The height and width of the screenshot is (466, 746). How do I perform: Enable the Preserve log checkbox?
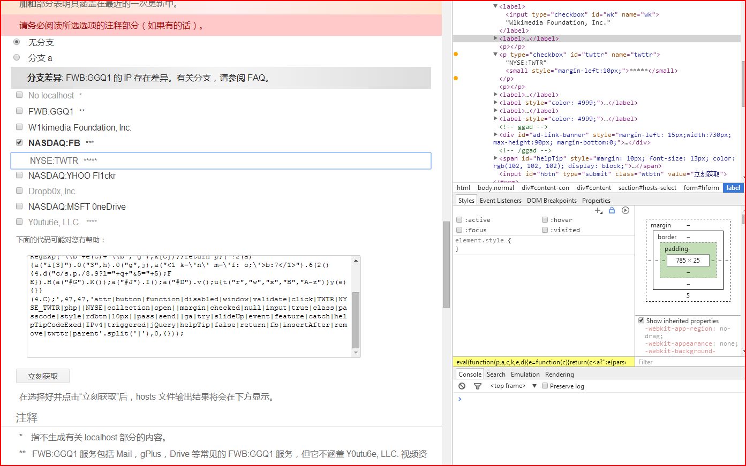click(545, 386)
